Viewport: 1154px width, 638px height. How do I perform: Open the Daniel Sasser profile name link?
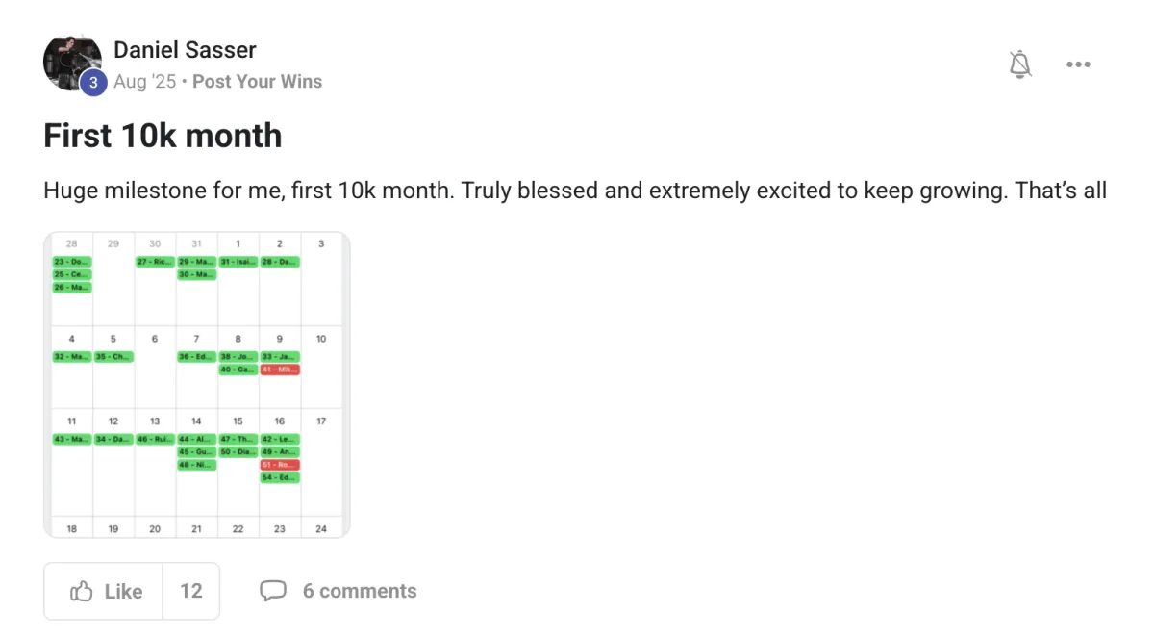(x=185, y=49)
